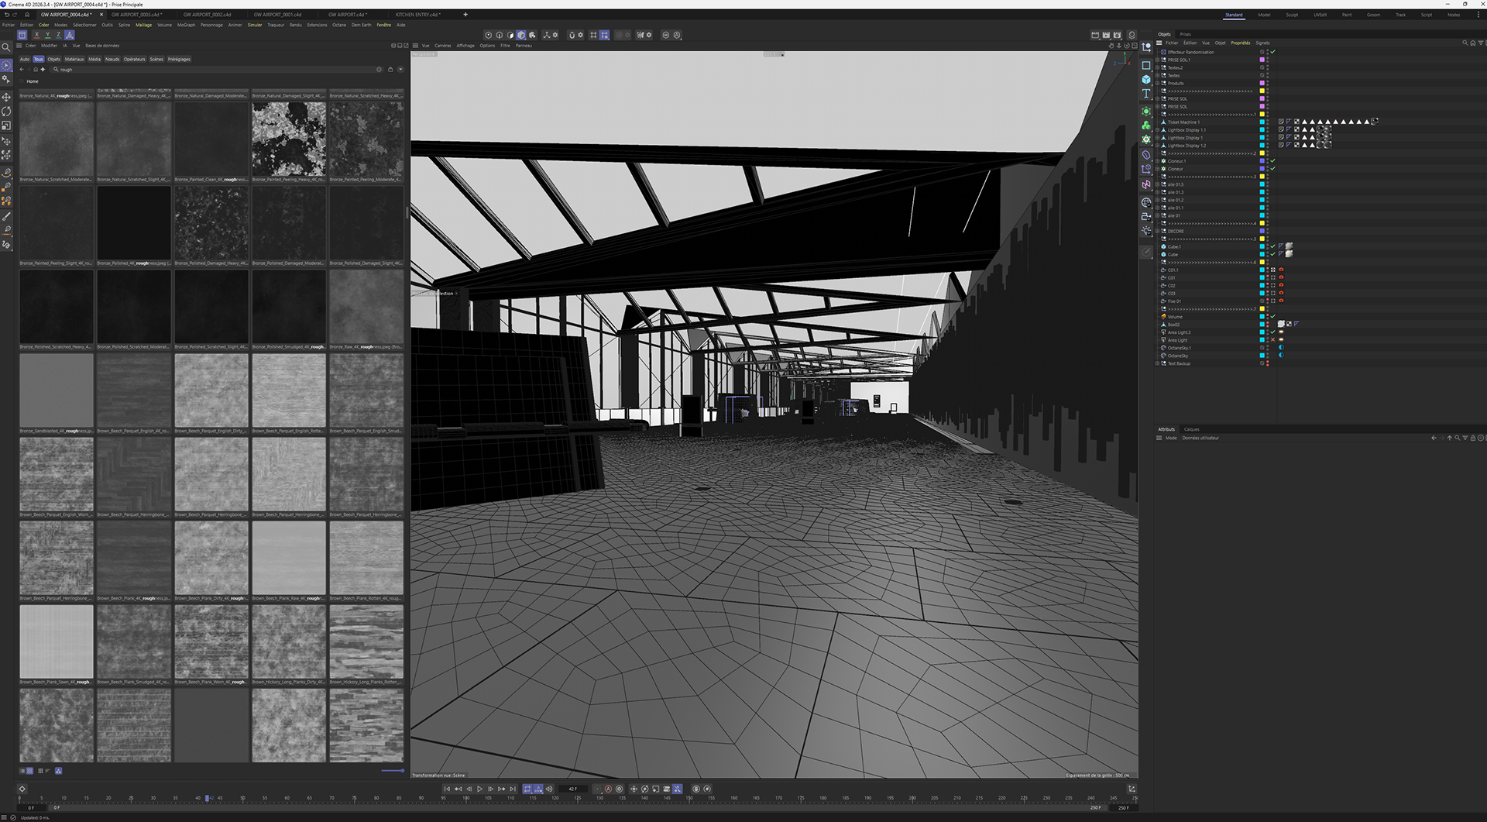
Task: Click the asset browser home icon
Action: point(36,69)
